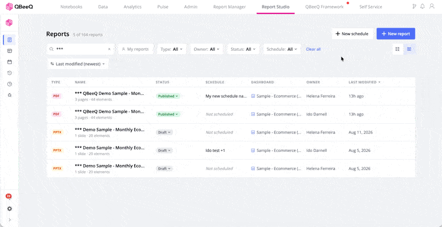
Task: Open the My new schedule na... schedule
Action: (x=226, y=96)
